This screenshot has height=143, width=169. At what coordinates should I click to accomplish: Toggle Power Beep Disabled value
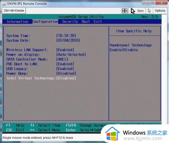pyautogui.click(x=66, y=73)
